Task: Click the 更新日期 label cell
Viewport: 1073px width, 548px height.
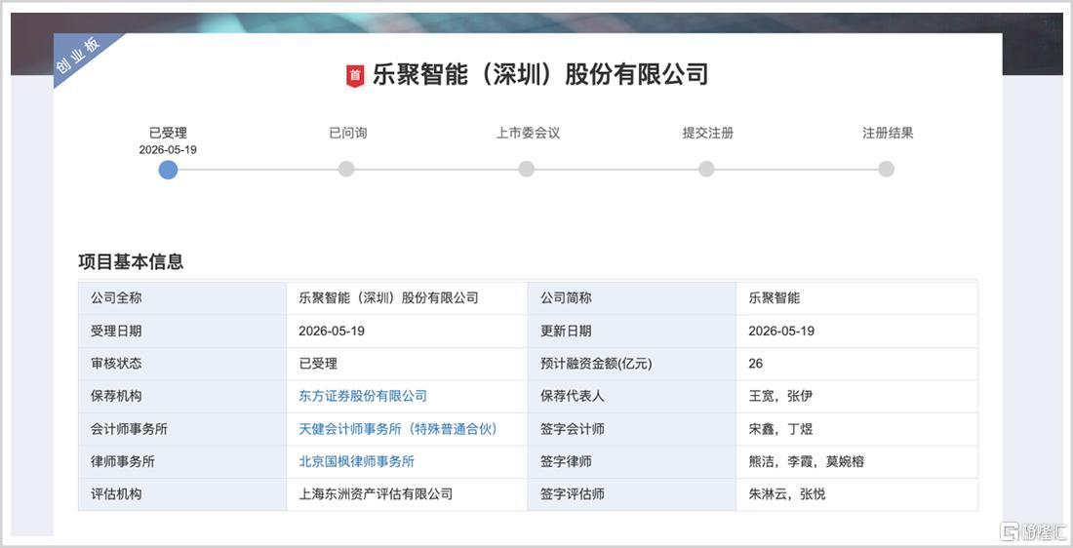Action: (632, 332)
